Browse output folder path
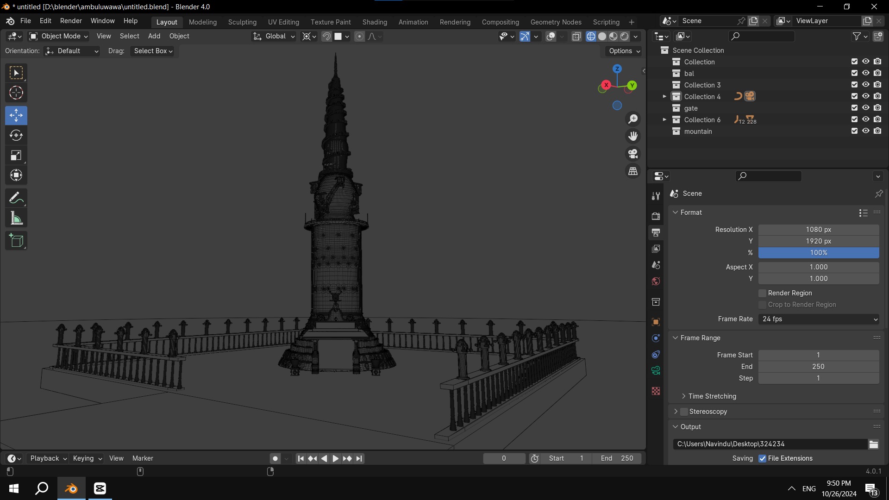Image resolution: width=889 pixels, height=500 pixels. click(x=874, y=444)
